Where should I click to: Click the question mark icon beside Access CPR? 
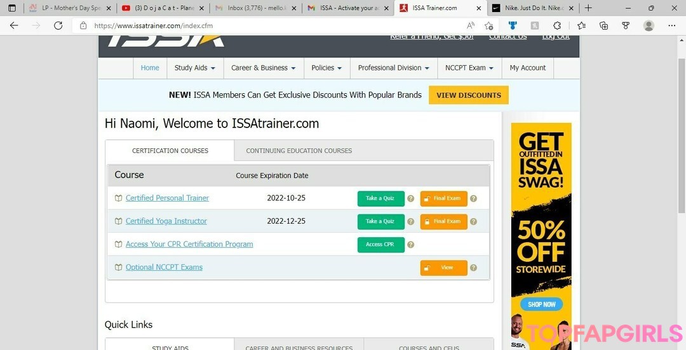coord(410,245)
